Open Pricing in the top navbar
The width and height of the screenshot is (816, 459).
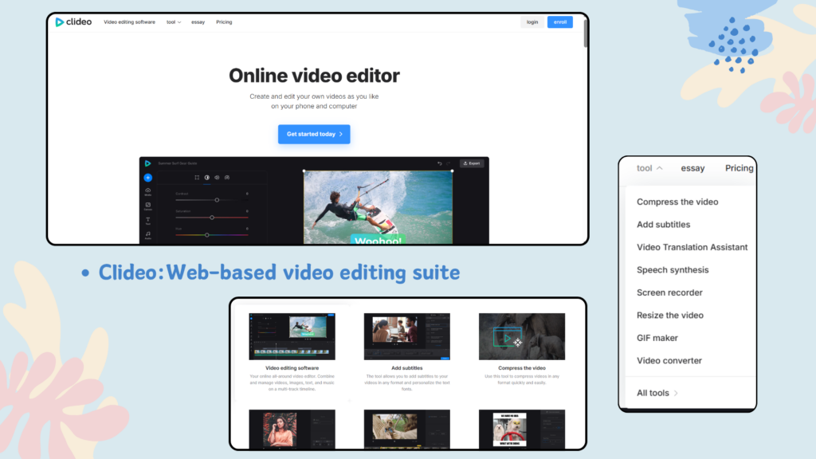[x=224, y=22]
